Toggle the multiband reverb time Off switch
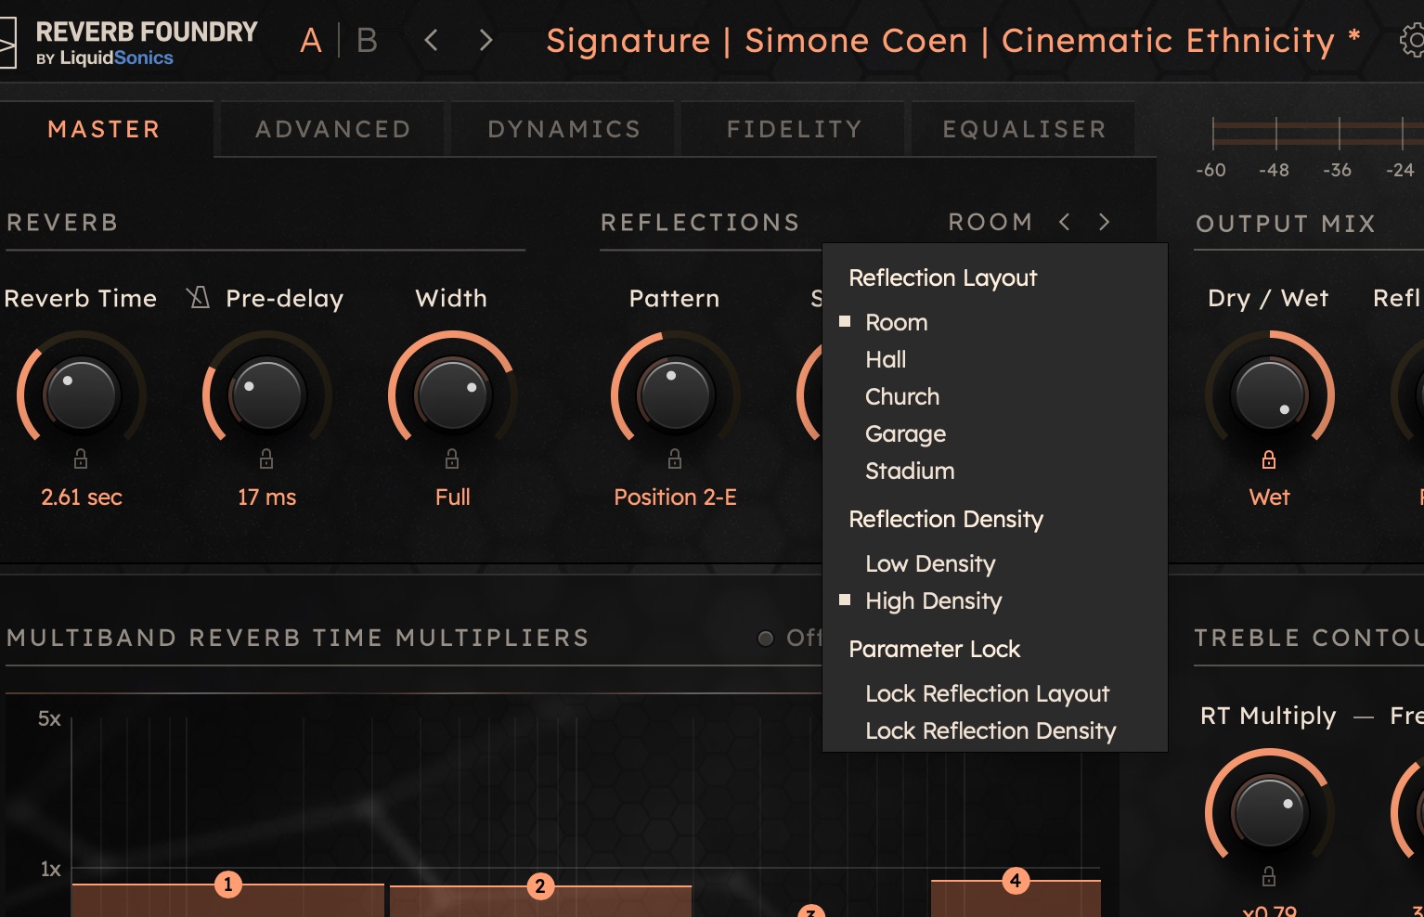1424x917 pixels. click(766, 639)
